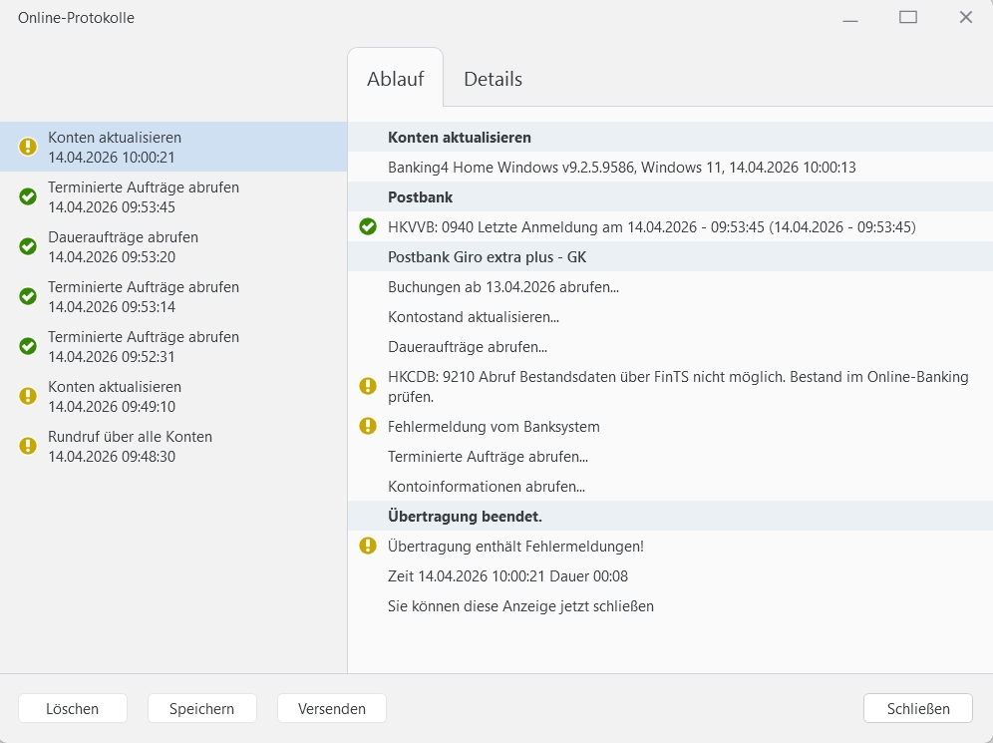The image size is (993, 743).
Task: Switch to the Details tab
Action: (x=493, y=79)
